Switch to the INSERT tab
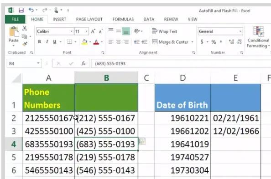 (59, 19)
